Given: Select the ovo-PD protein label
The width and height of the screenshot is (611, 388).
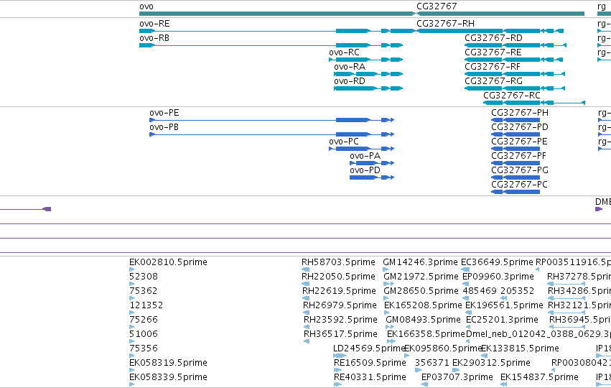Looking at the screenshot, I should (x=365, y=171).
